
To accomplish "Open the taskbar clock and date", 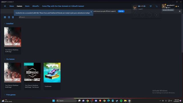I will 176,101.
